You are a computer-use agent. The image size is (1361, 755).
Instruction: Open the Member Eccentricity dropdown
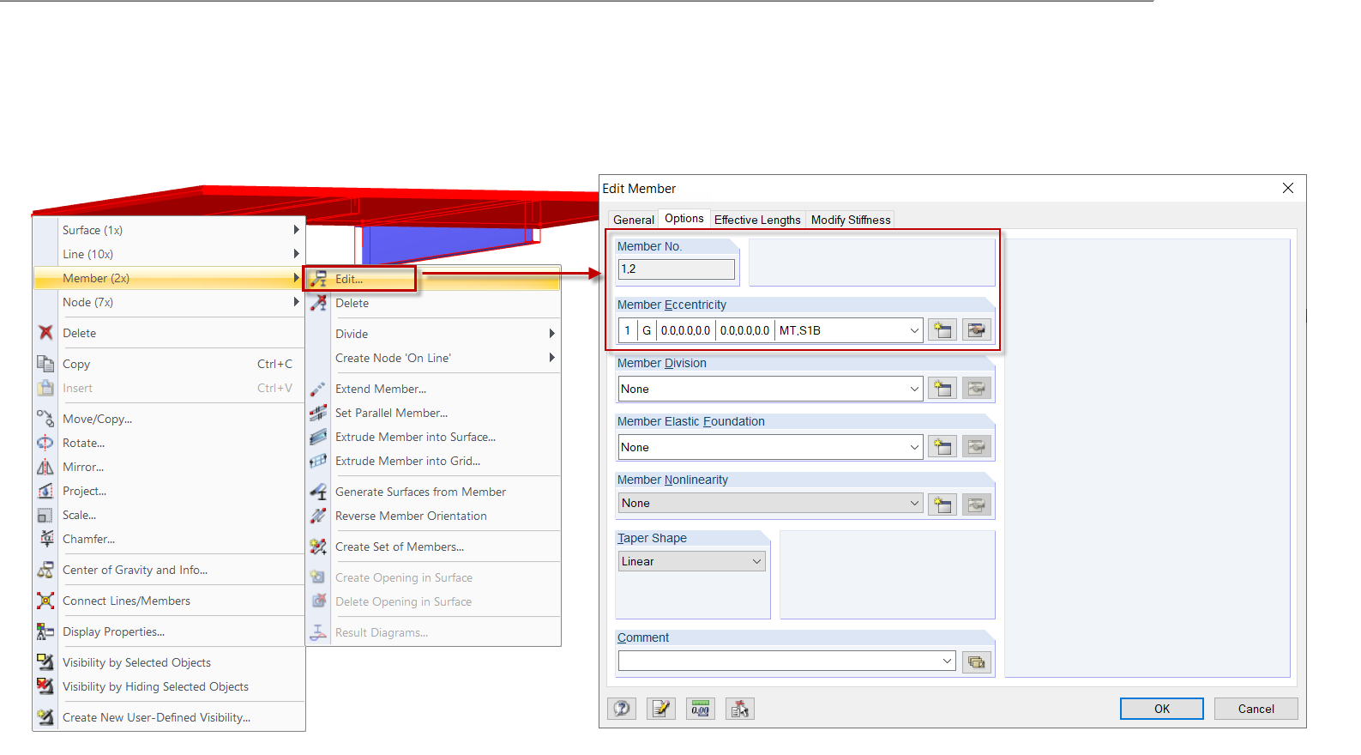tap(914, 330)
